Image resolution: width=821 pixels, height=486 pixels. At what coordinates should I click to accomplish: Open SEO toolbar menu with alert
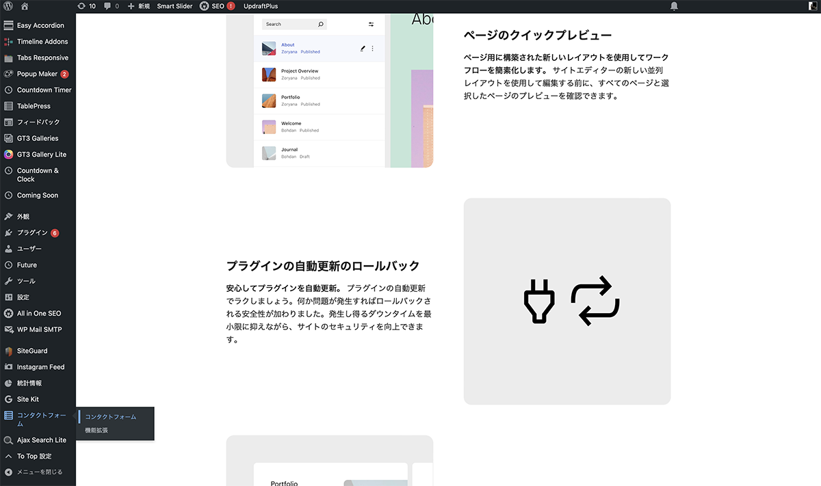point(217,6)
